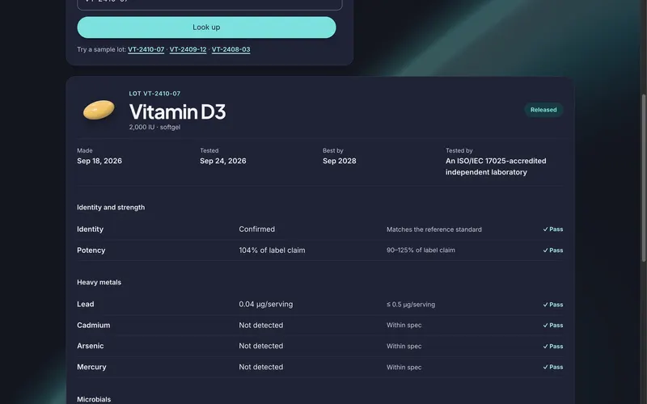Screen dimensions: 647x404
Task: Click the Identity row label
Action: [x=90, y=229]
